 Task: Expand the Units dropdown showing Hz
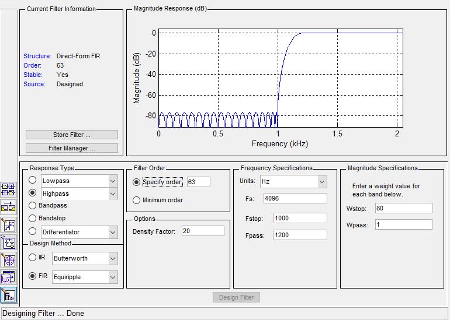pyautogui.click(x=321, y=181)
